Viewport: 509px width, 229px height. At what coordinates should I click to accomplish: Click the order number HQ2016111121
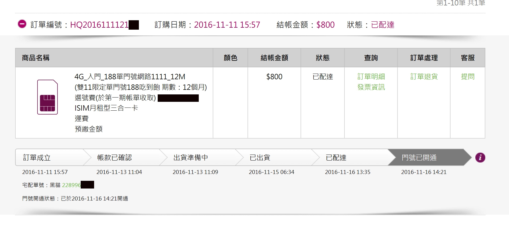pos(99,25)
